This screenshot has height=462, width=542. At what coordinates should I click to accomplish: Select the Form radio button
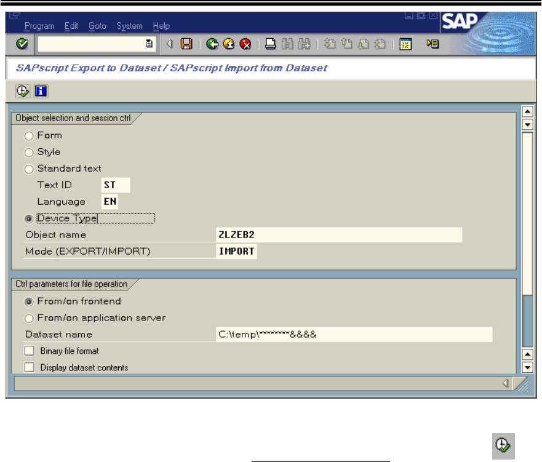coord(29,136)
